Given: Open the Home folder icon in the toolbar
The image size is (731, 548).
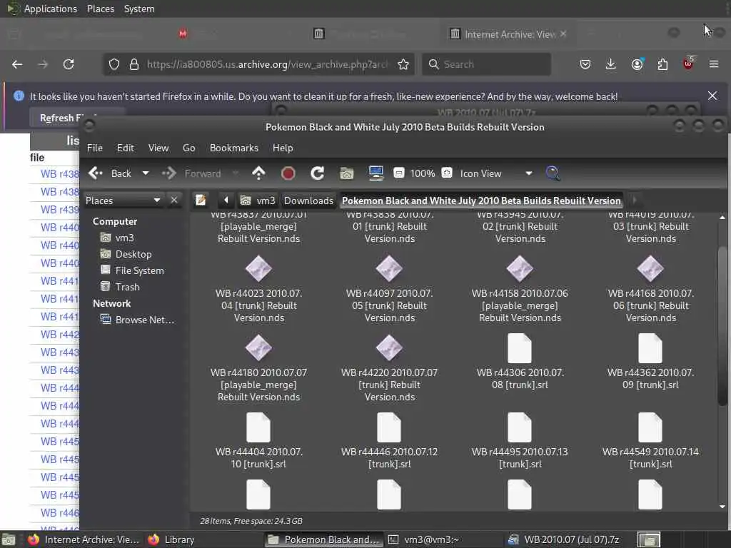Looking at the screenshot, I should click(347, 173).
